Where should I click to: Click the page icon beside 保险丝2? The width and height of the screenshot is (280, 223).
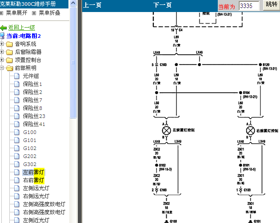(x=16, y=92)
